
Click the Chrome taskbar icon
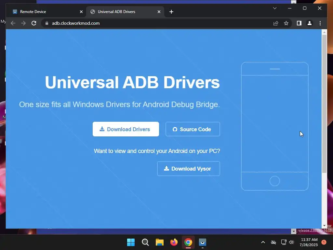pyautogui.click(x=188, y=242)
